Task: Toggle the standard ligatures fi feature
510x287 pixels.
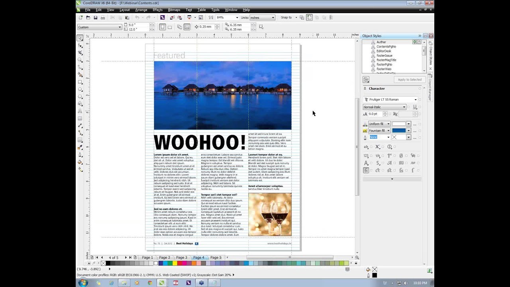Action: pos(366,170)
